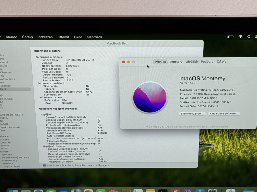Click 8 GB 1867 MHz DDR3 memory text

pyautogui.click(x=203, y=98)
